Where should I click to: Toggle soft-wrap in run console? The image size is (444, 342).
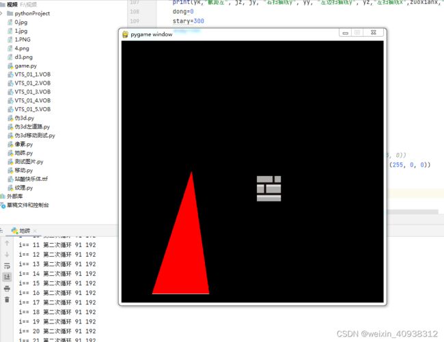pyautogui.click(x=7, y=266)
